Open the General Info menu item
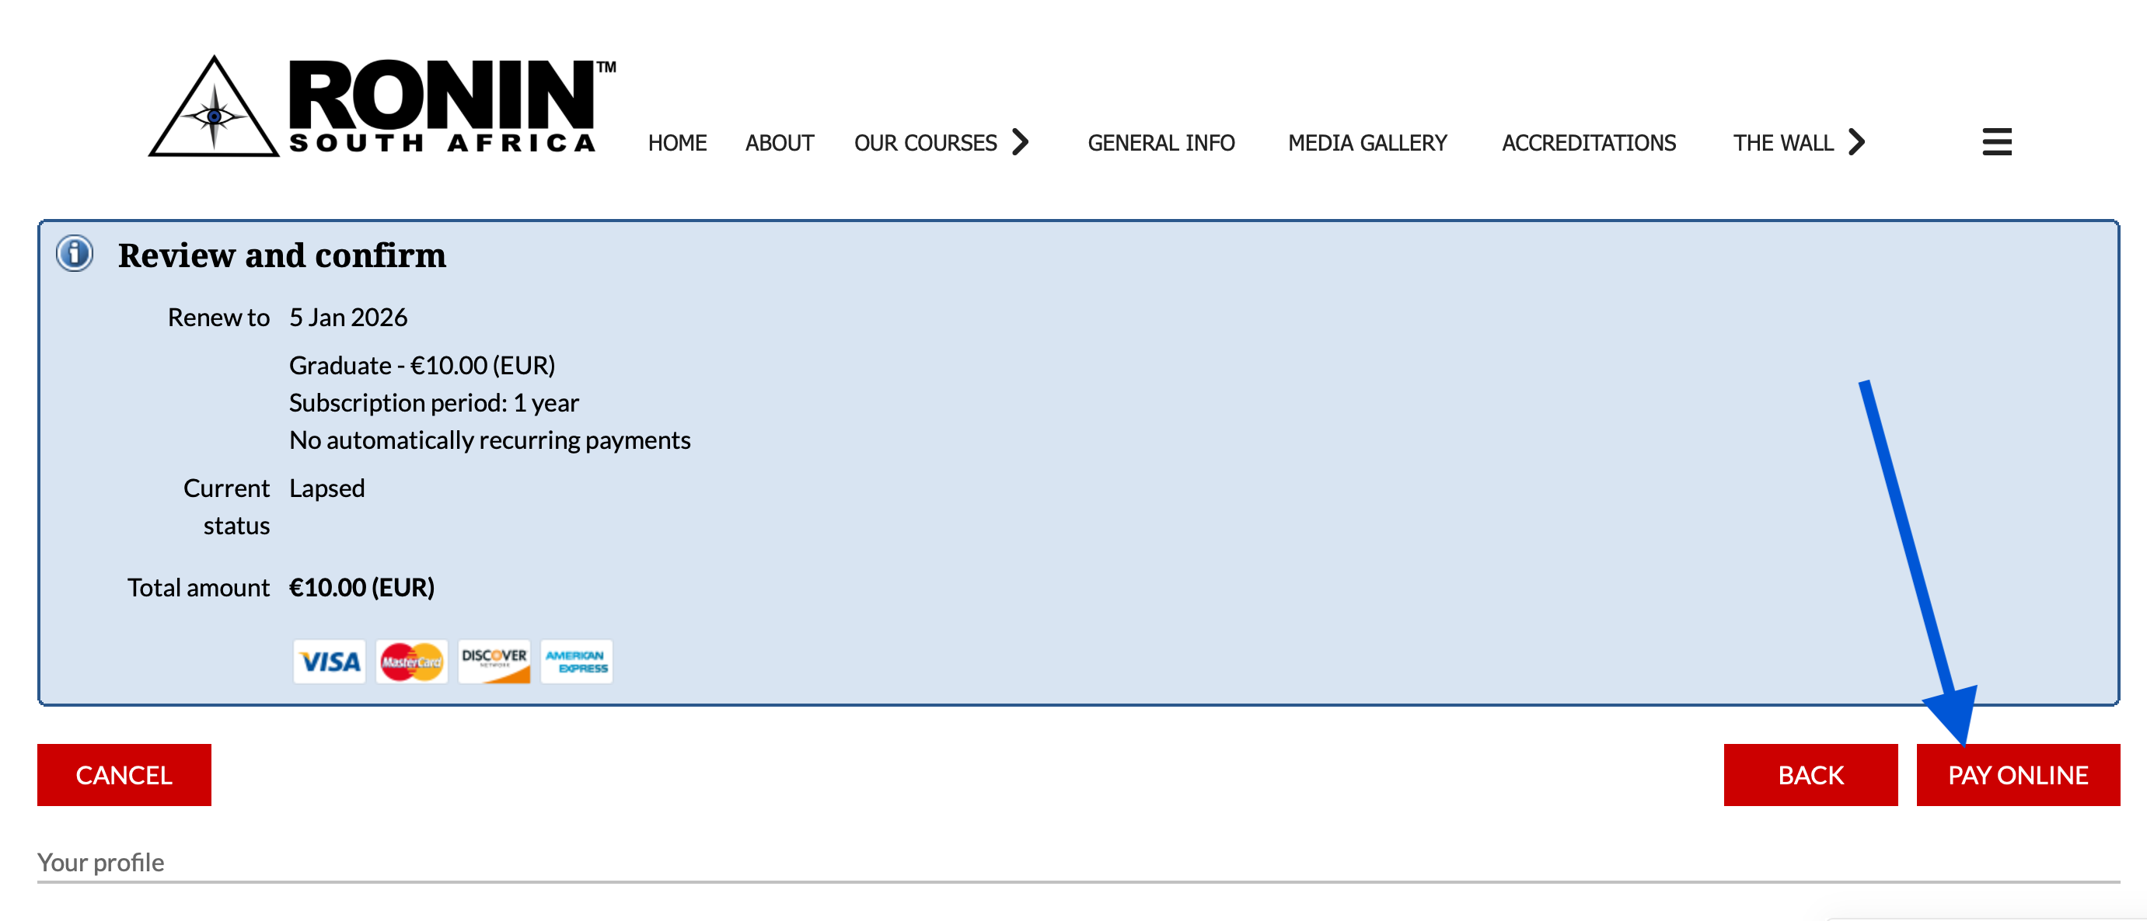The image size is (2147, 921). 1161,143
